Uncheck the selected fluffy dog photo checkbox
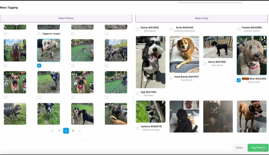The width and height of the screenshot is (269, 155). pyautogui.click(x=39, y=66)
